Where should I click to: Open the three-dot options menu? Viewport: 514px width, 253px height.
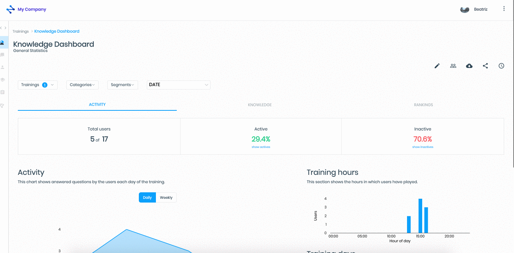tap(504, 9)
